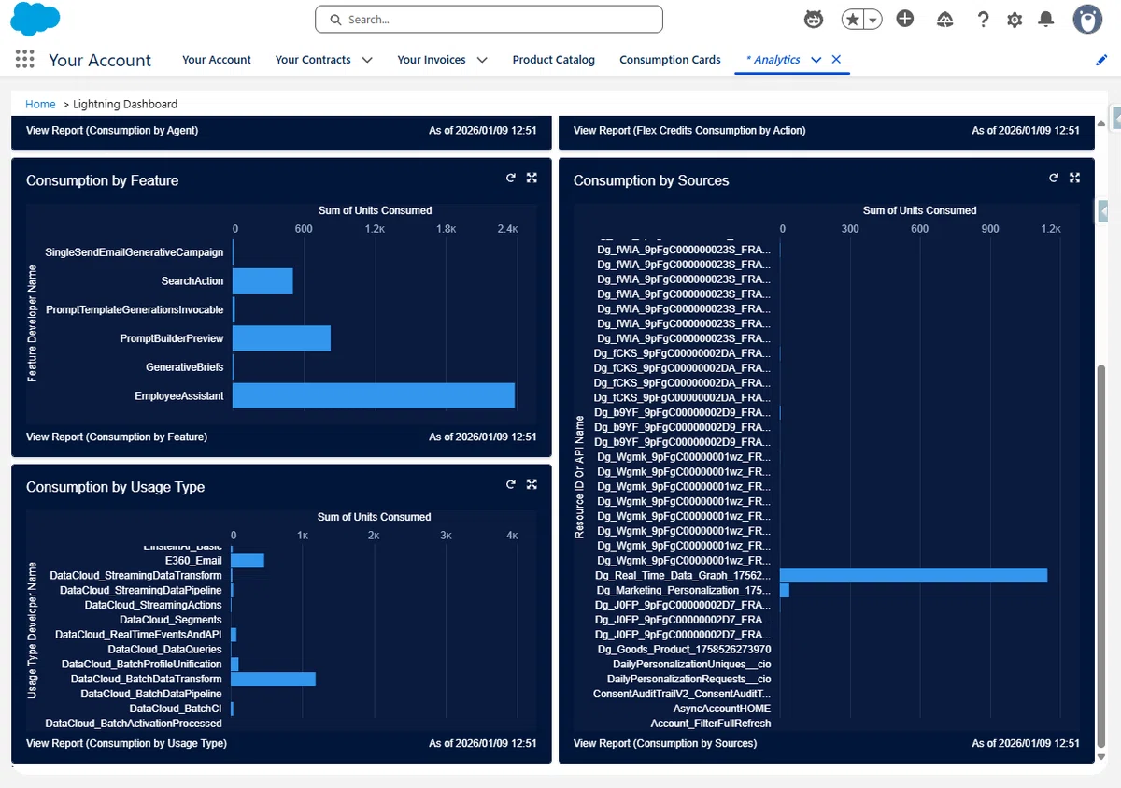Click the pencil icon to edit navigation
Screen dimensions: 1121x788
coord(1101,60)
